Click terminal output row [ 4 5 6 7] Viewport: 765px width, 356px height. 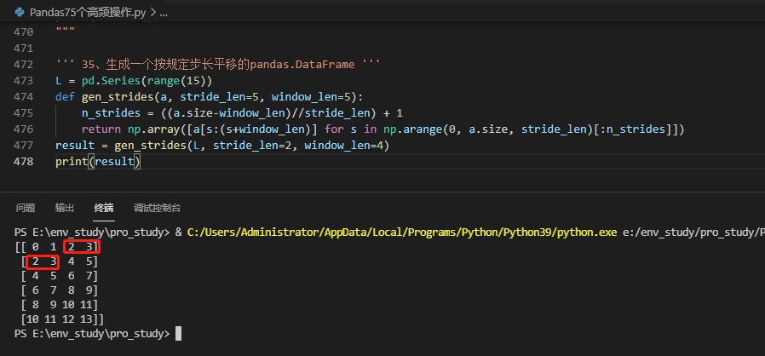point(60,277)
